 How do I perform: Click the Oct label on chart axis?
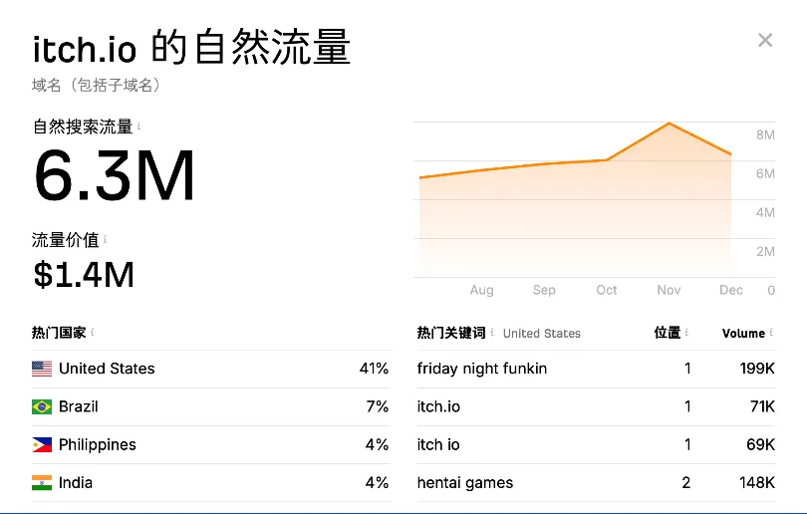coord(607,290)
